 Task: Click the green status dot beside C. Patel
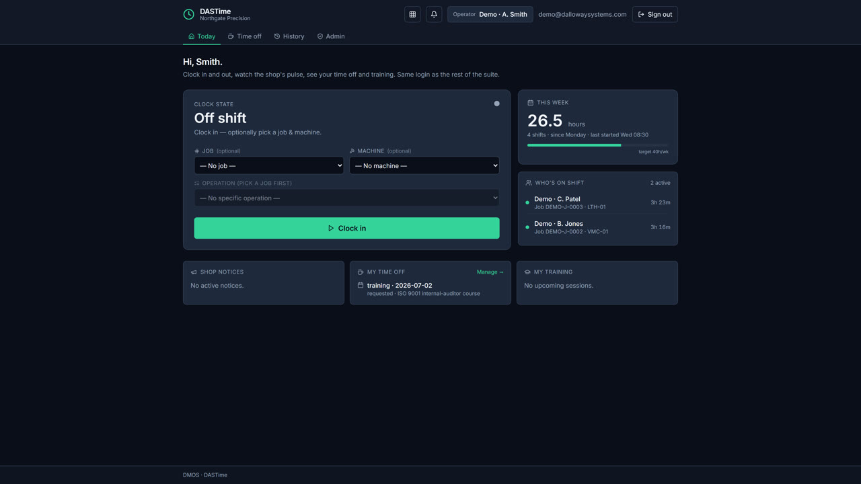click(x=527, y=202)
